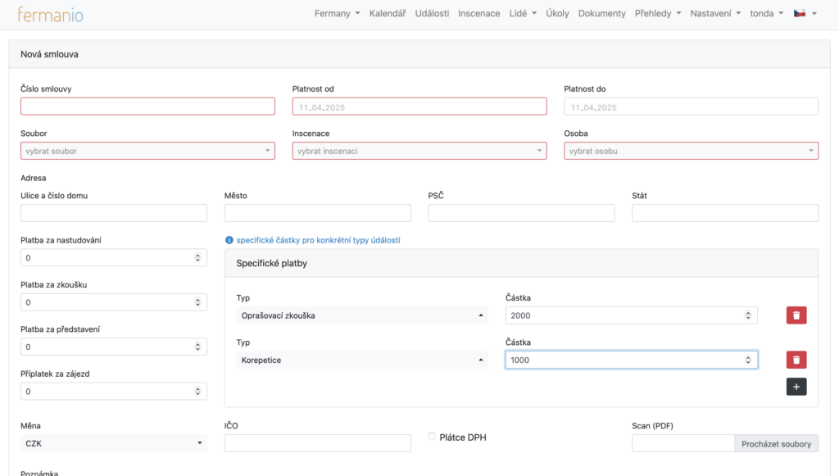Viewport: 839px width, 476px height.
Task: Delete the Oprašovací zkouška payment row
Action: click(x=796, y=315)
